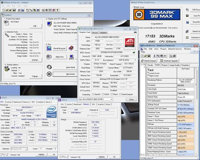The height and width of the screenshot is (160, 200).
Task: Click the Demo Mode round icon
Action: coord(49,67)
